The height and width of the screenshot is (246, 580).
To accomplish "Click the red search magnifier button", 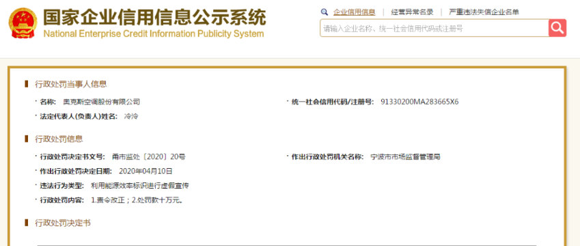I will 557,28.
